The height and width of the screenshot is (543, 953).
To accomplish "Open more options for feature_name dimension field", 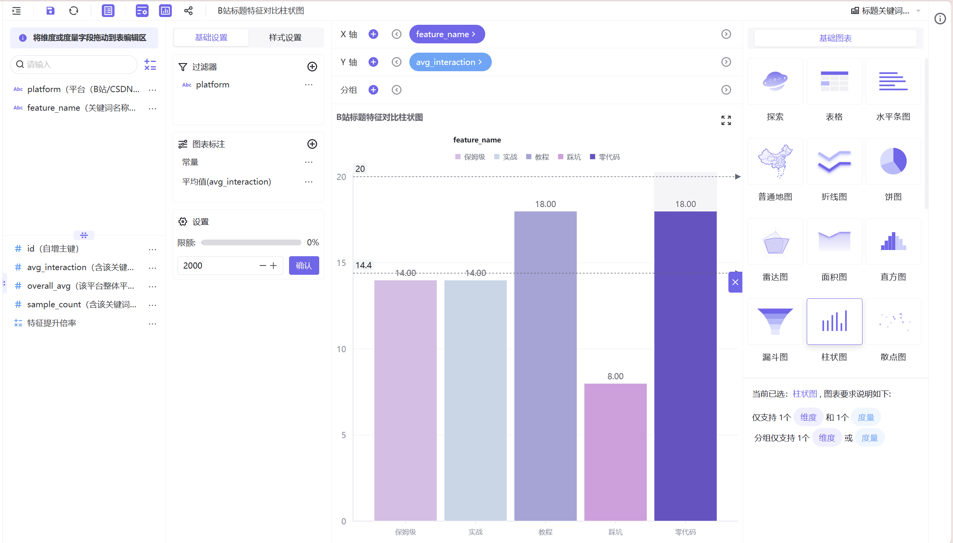I will [x=152, y=108].
